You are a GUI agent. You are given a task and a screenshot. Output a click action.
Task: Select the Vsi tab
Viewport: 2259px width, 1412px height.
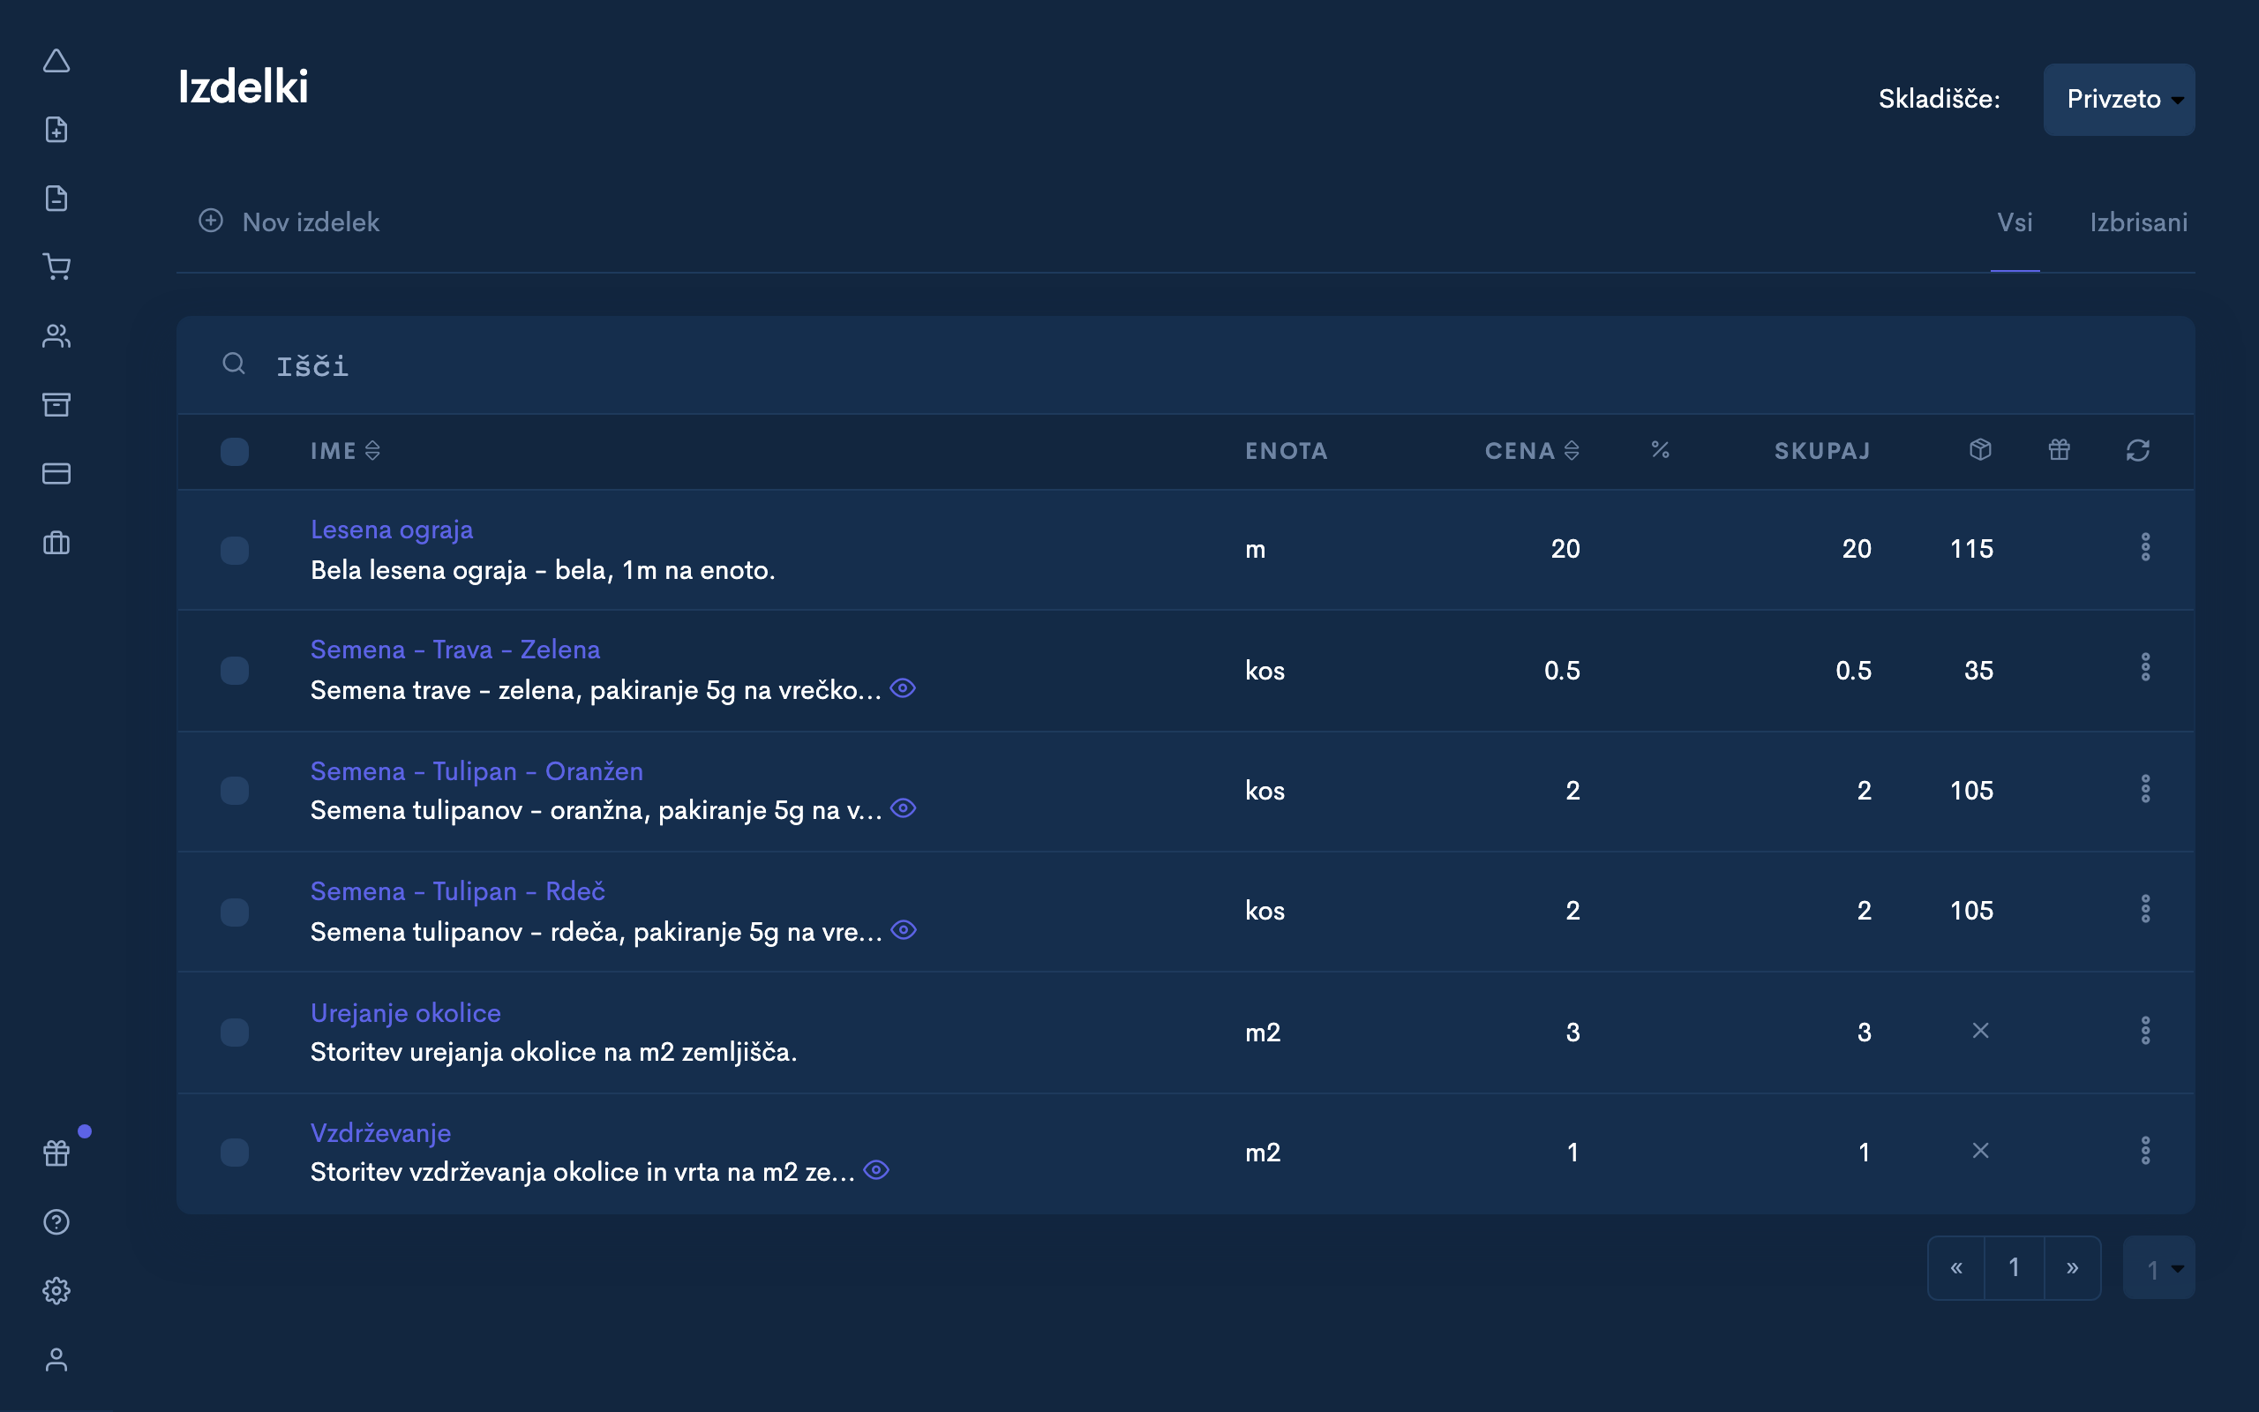tap(2015, 222)
